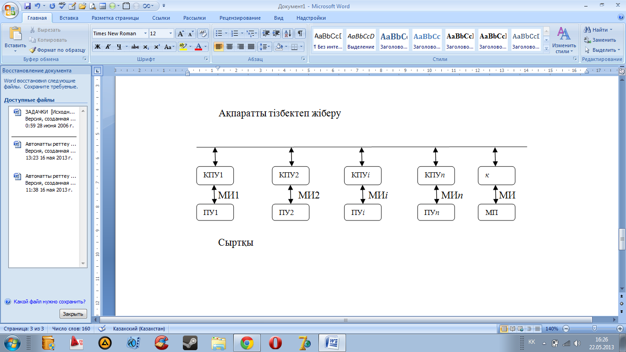Open the Какой файл нужно сохранить? link
Image resolution: width=626 pixels, height=352 pixels.
coord(49,302)
